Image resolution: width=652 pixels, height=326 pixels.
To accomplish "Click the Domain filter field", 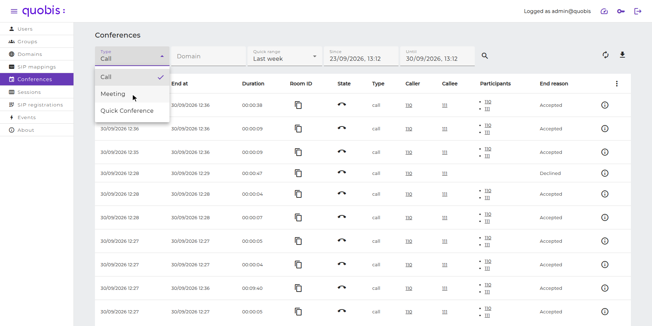I will pos(209,56).
